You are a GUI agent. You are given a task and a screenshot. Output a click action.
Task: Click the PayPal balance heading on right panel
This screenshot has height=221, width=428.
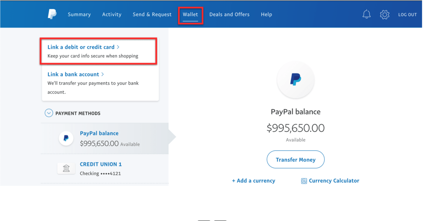click(x=296, y=112)
